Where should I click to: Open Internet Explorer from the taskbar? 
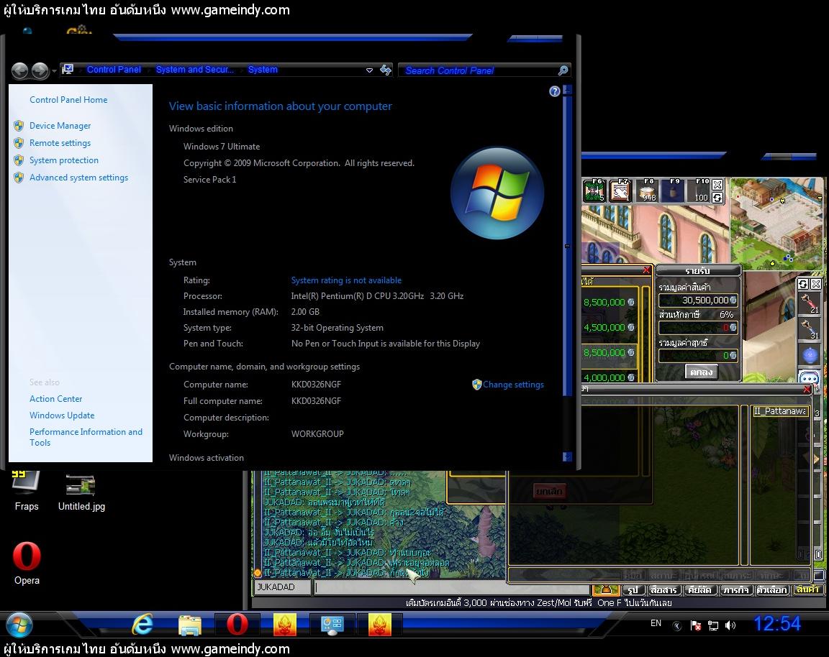coord(142,625)
